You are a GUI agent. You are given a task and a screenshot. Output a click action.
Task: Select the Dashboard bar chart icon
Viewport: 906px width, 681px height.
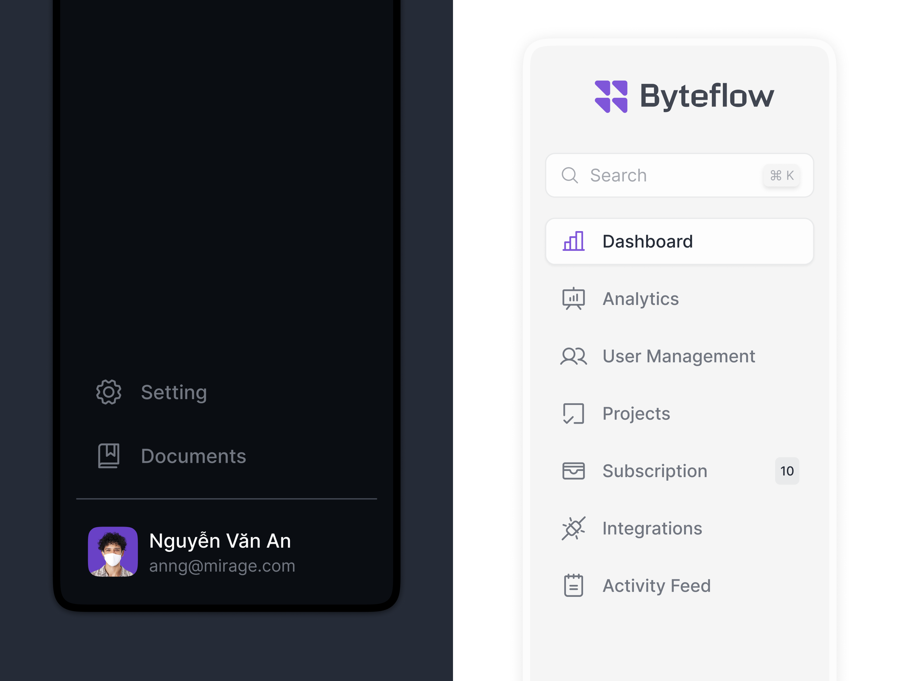pos(574,241)
